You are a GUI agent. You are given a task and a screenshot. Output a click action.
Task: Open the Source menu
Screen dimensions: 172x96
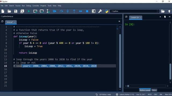18,6
